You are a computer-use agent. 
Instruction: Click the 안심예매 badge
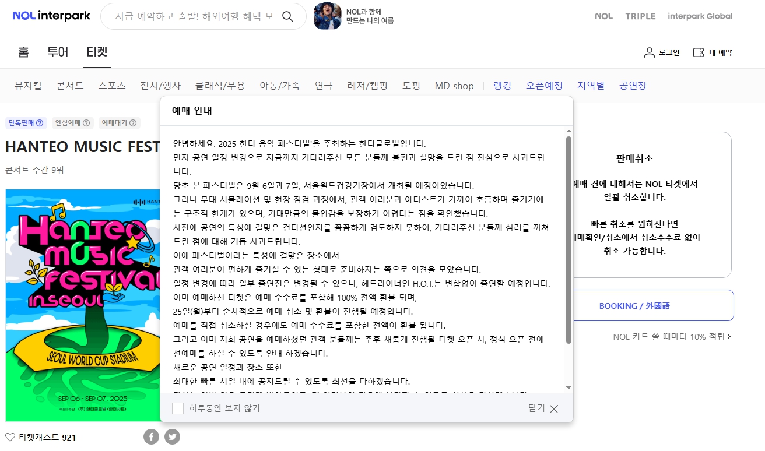pos(73,123)
